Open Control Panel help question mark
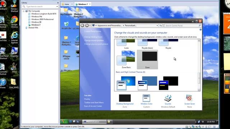The image size is (230, 129). 201,30
